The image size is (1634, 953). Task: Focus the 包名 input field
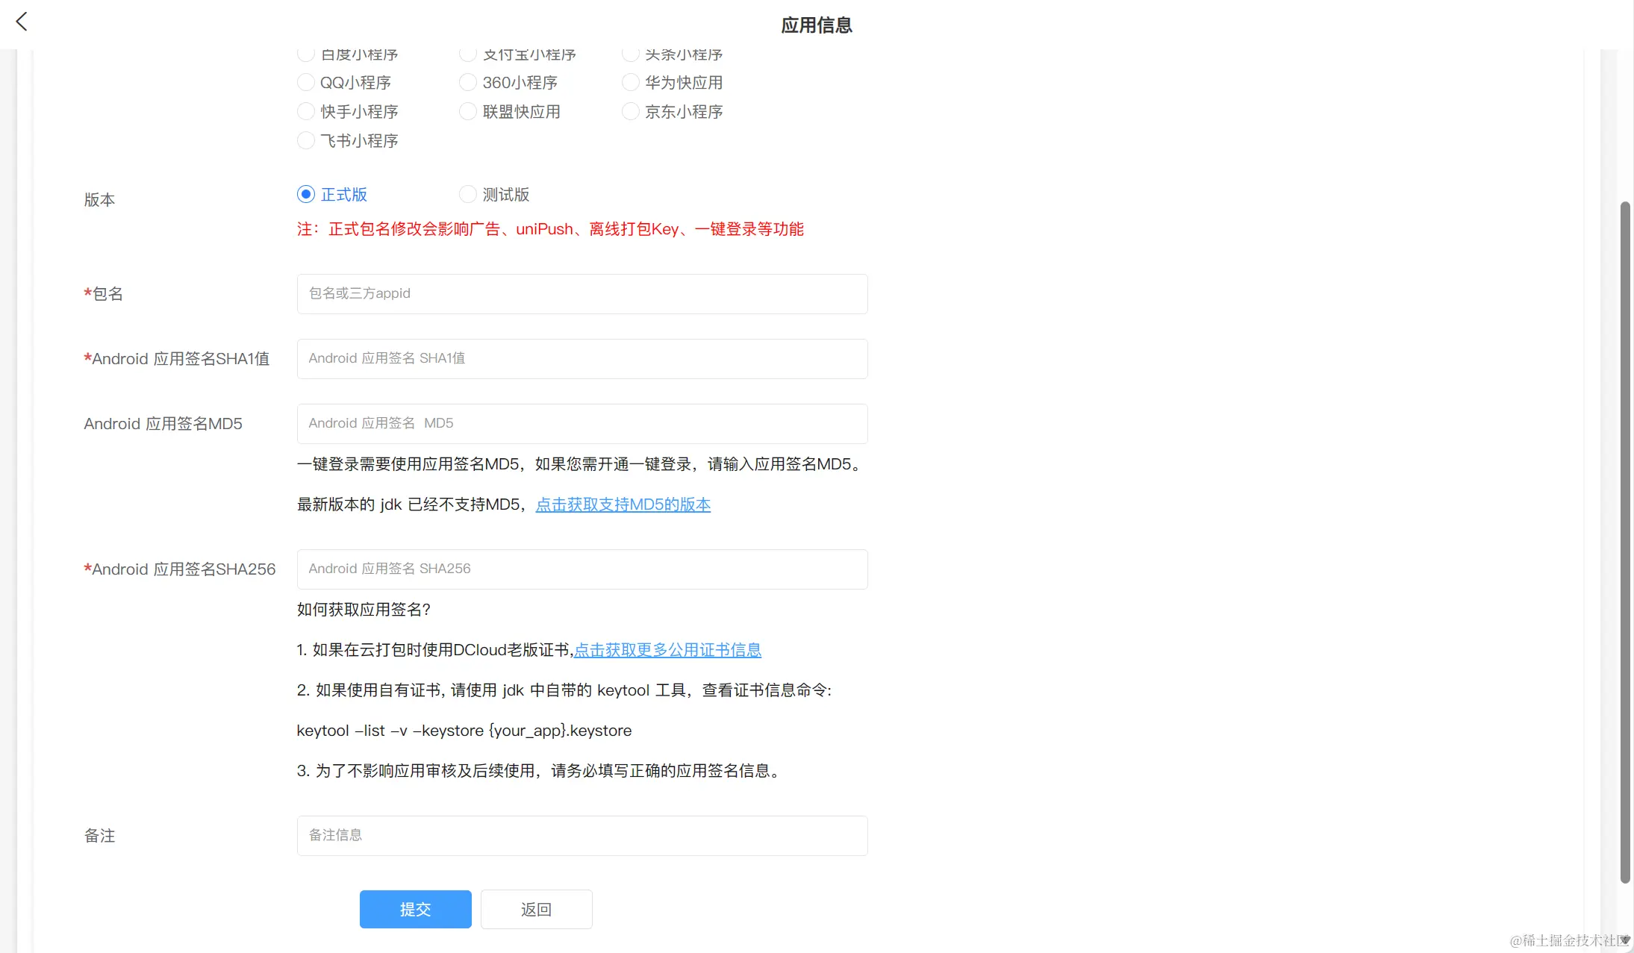(581, 293)
